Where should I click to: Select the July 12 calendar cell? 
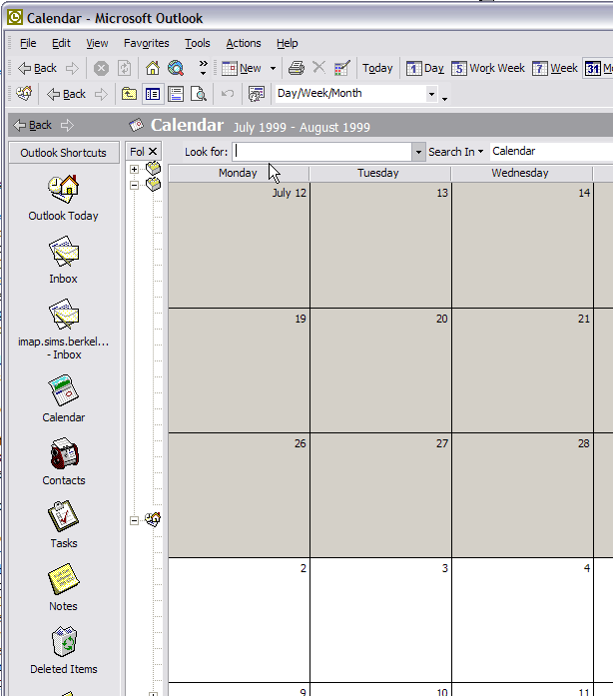pos(239,245)
